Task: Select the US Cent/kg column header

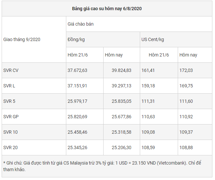Action: pos(153,39)
